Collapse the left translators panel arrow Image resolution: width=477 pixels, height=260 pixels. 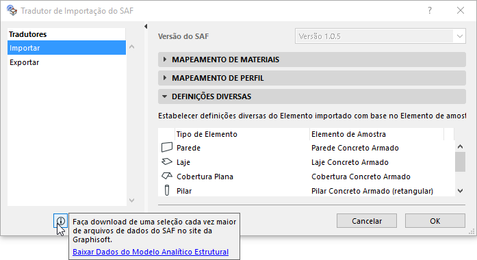coord(146,27)
